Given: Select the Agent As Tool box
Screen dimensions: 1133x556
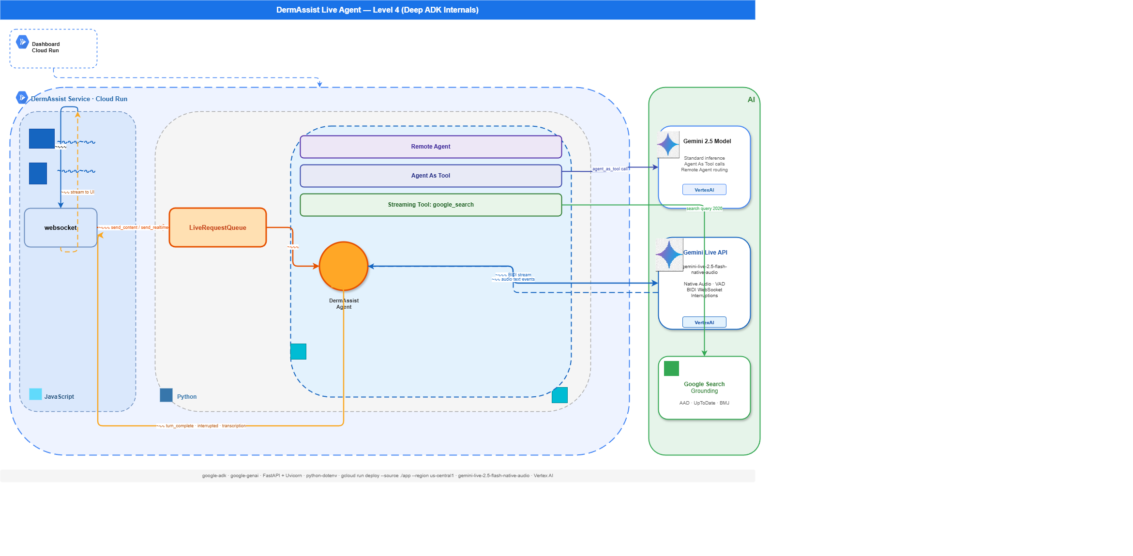Looking at the screenshot, I should [x=430, y=176].
